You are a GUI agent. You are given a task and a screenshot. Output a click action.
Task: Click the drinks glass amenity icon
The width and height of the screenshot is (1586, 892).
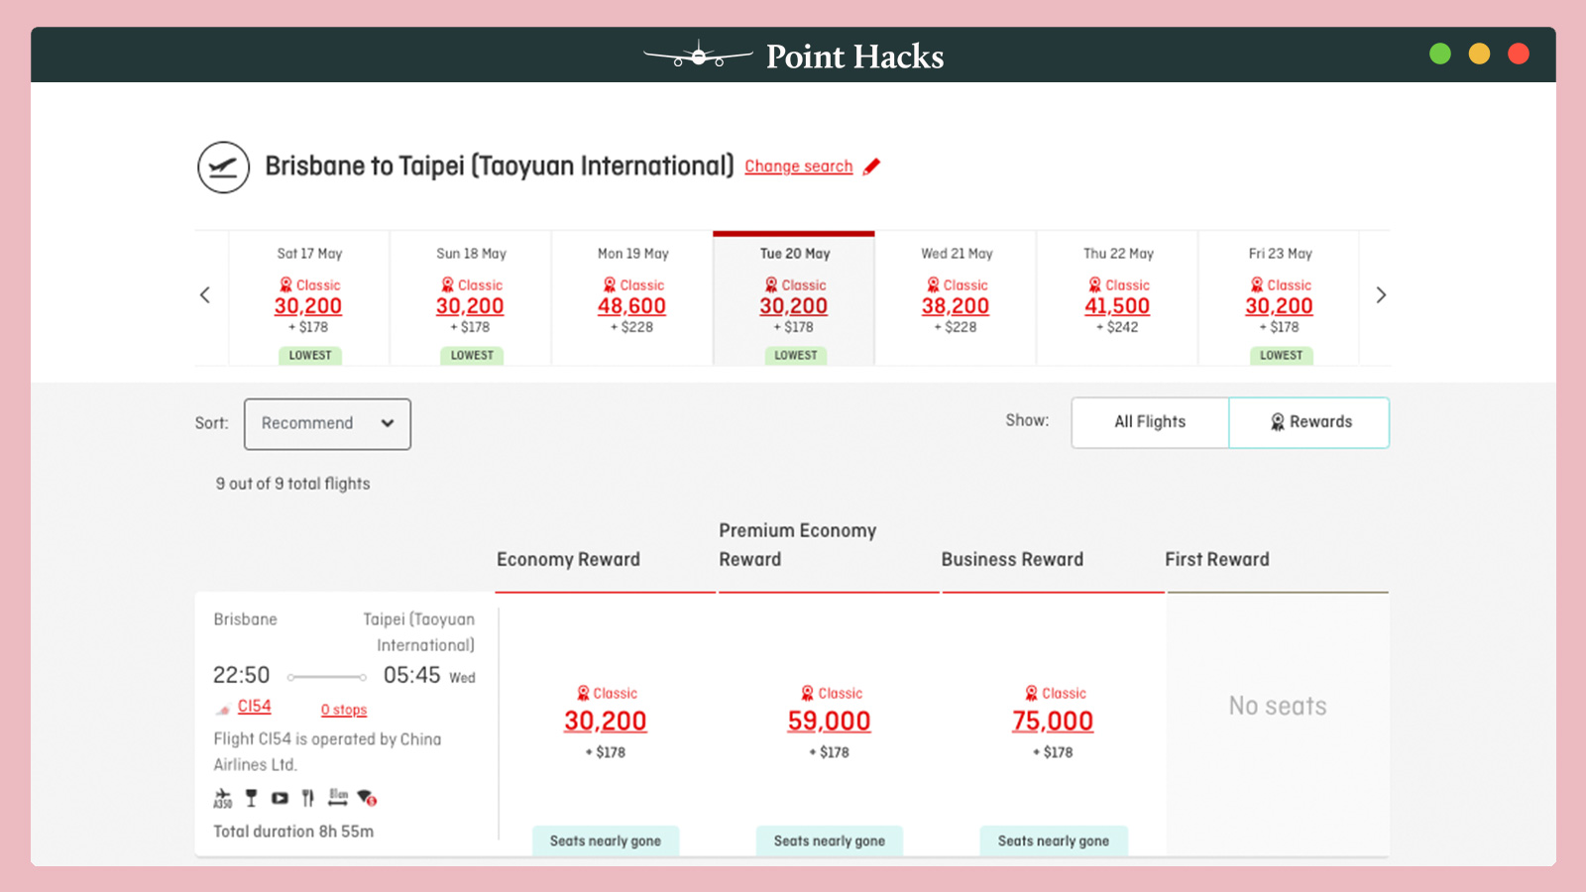point(252,798)
